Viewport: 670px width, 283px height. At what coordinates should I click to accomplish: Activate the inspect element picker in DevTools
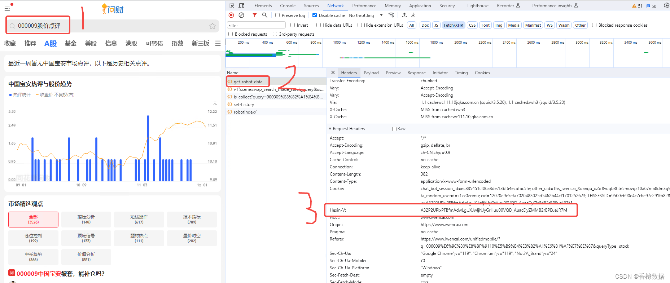click(x=231, y=5)
